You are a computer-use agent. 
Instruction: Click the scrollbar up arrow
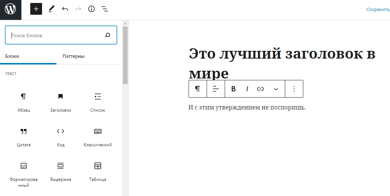(125, 24)
